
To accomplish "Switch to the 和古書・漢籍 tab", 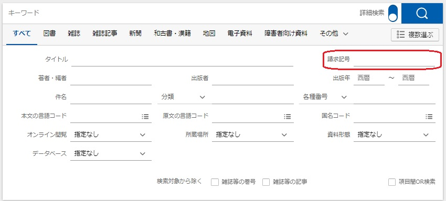I will [173, 33].
